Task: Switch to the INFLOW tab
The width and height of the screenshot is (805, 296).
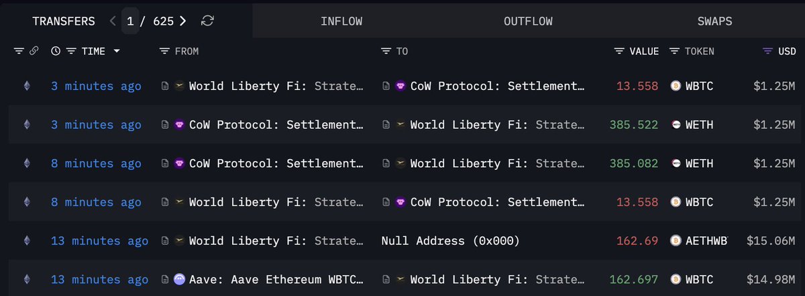Action: click(341, 21)
